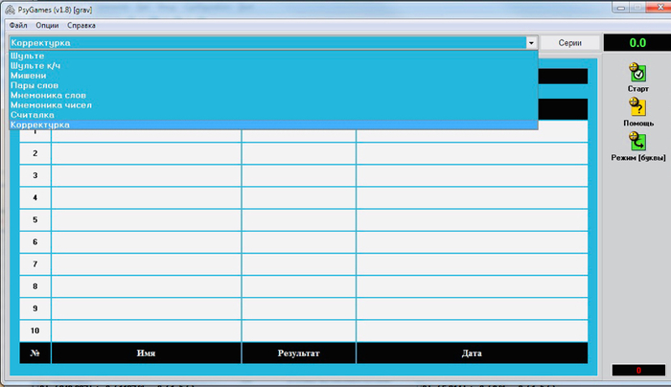Choose Шульте к/ч in the game list

(35, 66)
